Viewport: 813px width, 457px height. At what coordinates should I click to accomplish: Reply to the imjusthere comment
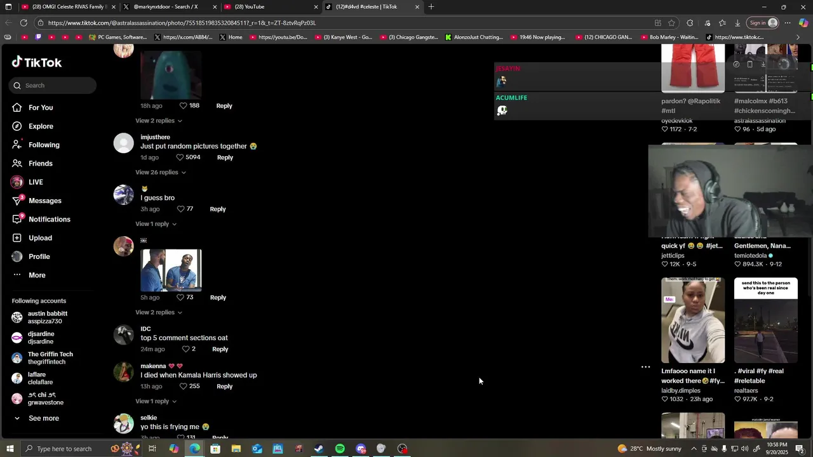coord(225,157)
